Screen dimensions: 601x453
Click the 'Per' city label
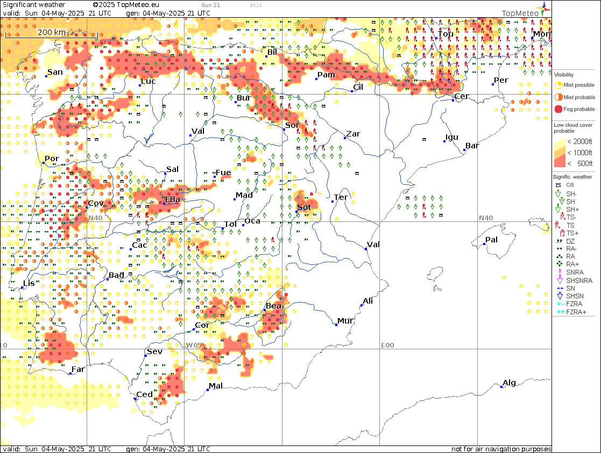[x=501, y=80]
